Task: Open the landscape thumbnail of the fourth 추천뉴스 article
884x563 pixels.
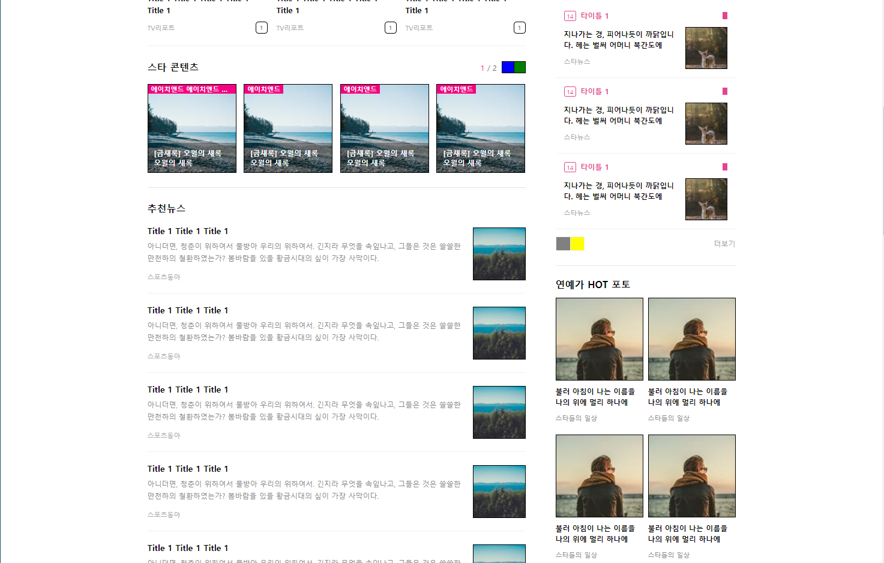Action: click(499, 492)
